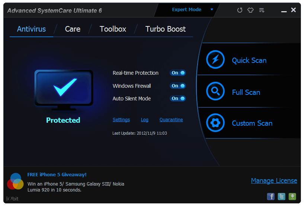This screenshot has width=305, height=206.
Task: Open the Twitter icon
Action: pos(282,196)
